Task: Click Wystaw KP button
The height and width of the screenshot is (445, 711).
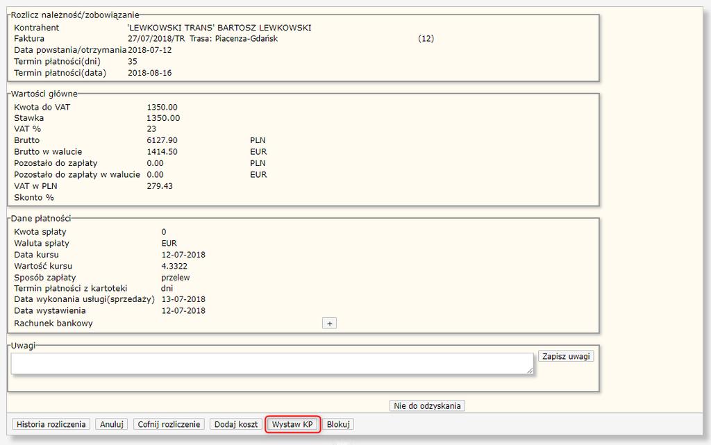Action: [292, 424]
